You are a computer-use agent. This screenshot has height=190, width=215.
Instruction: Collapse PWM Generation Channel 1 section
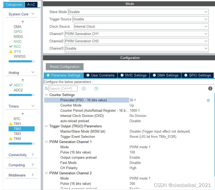click(x=47, y=142)
